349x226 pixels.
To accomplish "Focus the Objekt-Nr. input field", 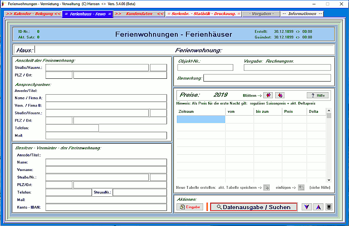I will click(205, 68).
